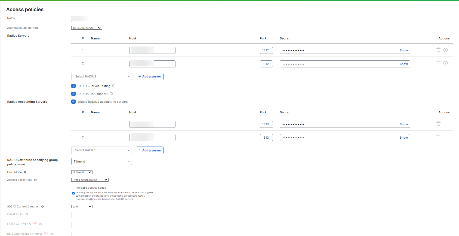459x236 pixels.
Task: Open Guest VLAN info icon
Action: [27, 214]
